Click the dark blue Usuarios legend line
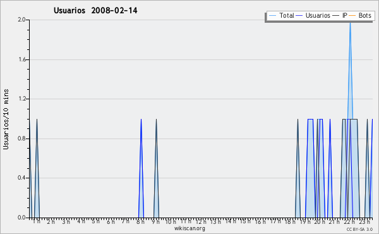 (x=299, y=16)
